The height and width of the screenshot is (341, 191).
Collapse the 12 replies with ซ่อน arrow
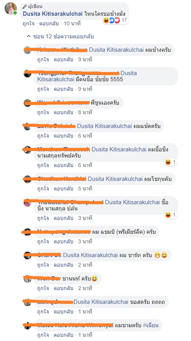(x=60, y=36)
